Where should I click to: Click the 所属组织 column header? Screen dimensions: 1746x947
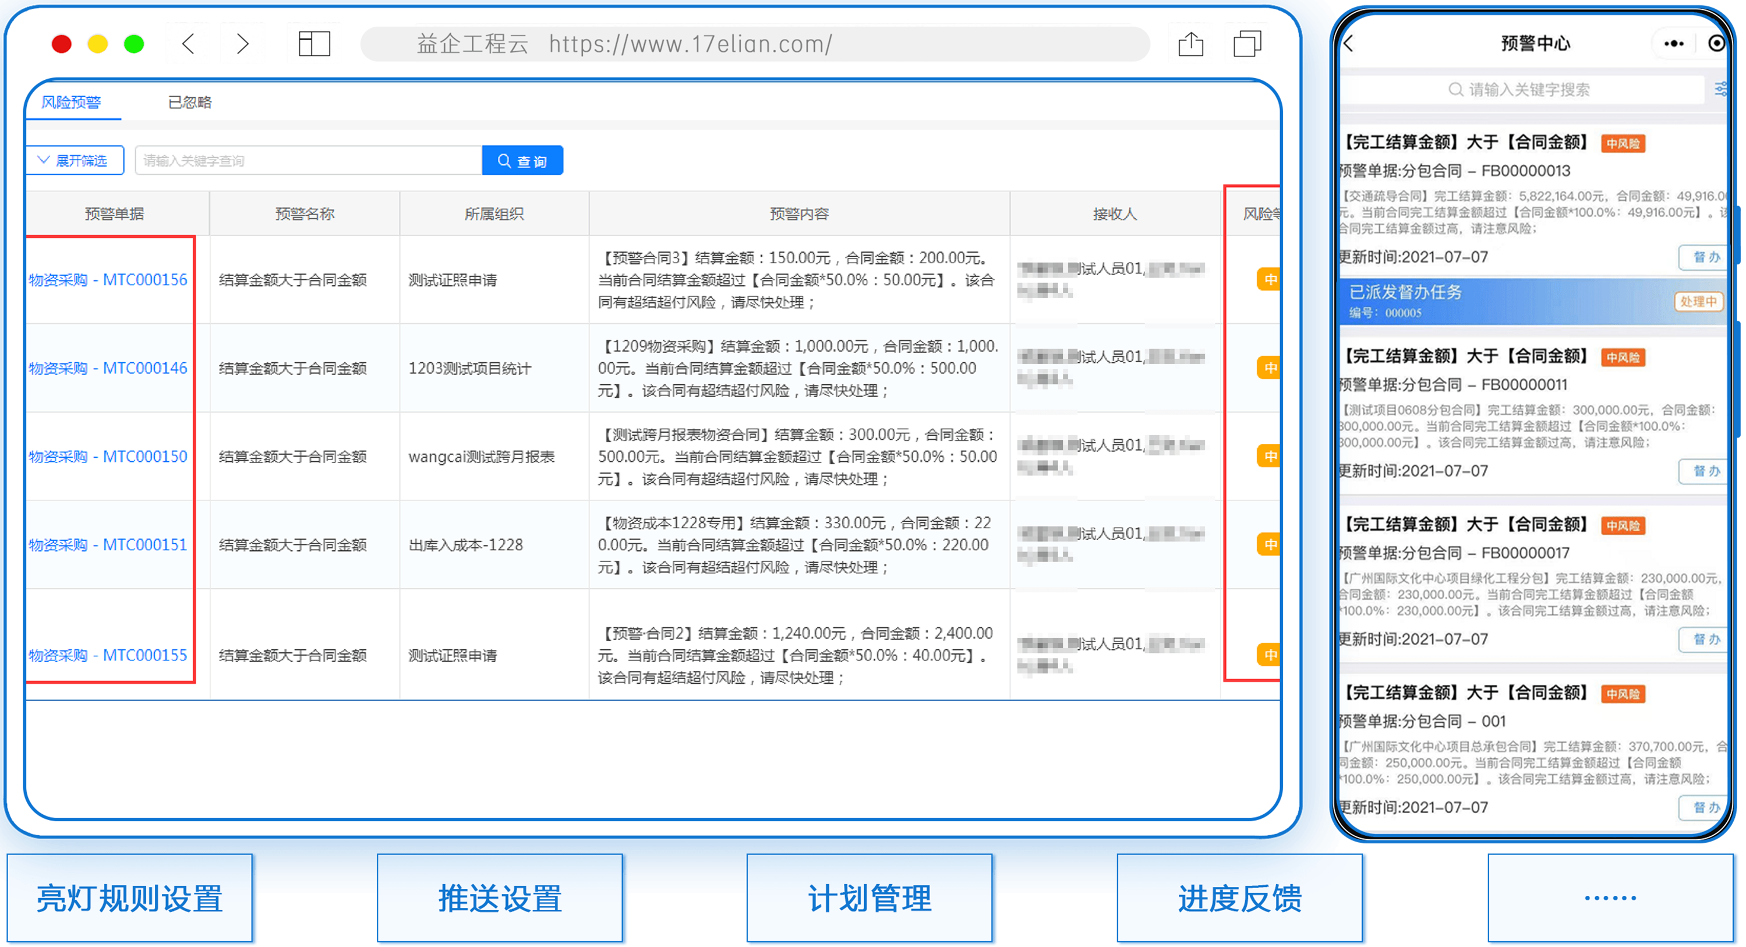[494, 214]
